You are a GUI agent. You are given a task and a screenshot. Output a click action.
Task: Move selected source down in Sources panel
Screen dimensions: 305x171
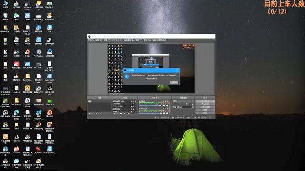[128, 114]
